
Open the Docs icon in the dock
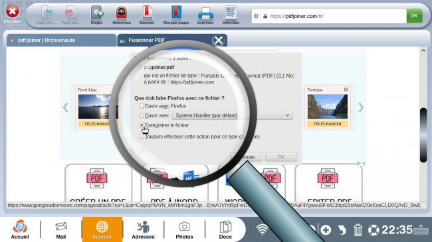[x=225, y=229]
